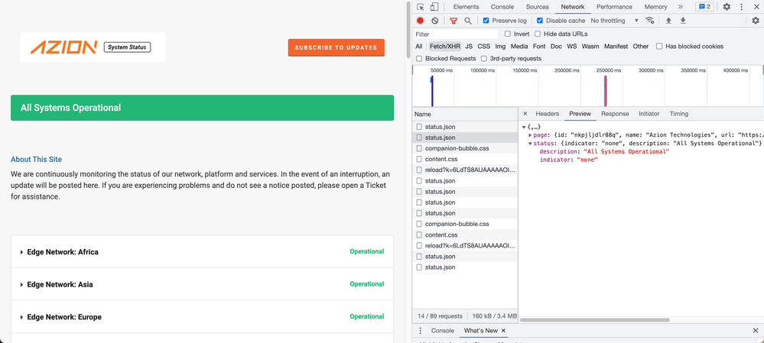The height and width of the screenshot is (343, 764).
Task: Open network search with magnifier icon
Action: (468, 21)
